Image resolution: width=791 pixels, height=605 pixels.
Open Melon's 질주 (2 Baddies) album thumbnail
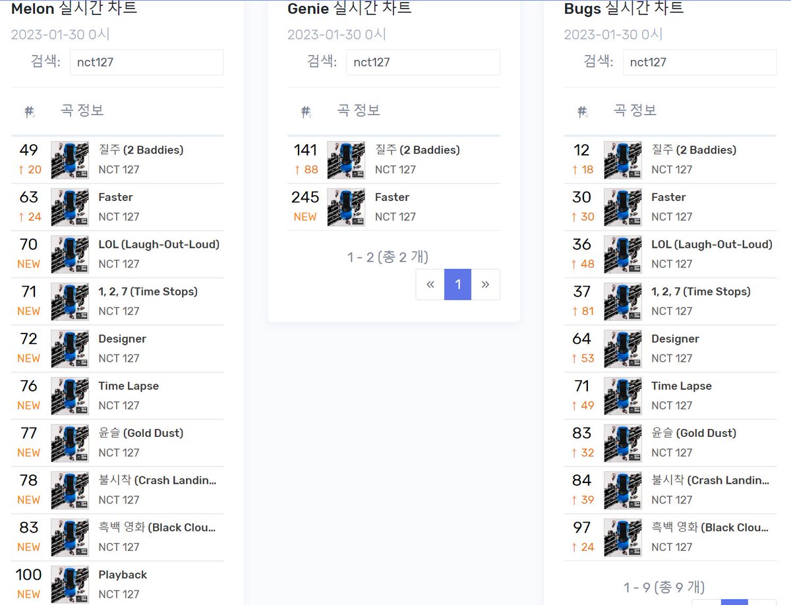[70, 160]
